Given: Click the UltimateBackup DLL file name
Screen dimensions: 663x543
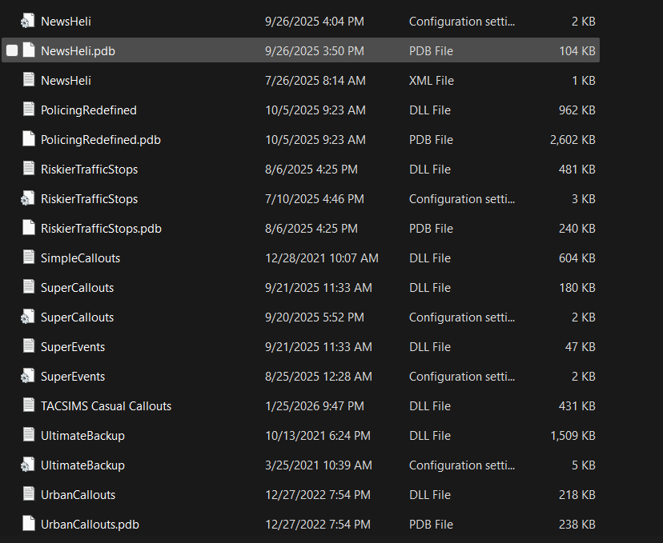Looking at the screenshot, I should coord(82,436).
